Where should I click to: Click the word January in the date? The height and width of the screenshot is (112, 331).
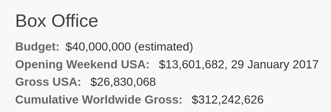tap(268, 64)
